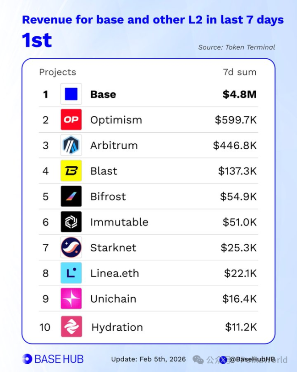Click the pink Unichain star logo

pyautogui.click(x=71, y=299)
